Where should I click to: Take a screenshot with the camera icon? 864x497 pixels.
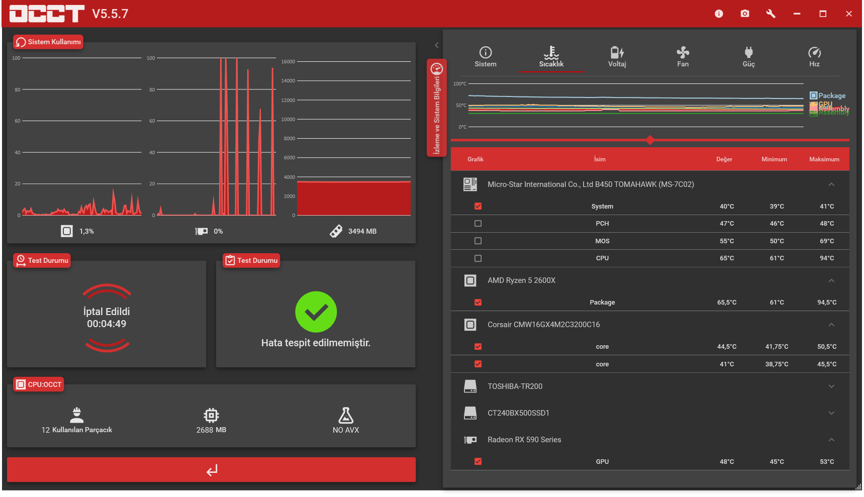pyautogui.click(x=745, y=14)
